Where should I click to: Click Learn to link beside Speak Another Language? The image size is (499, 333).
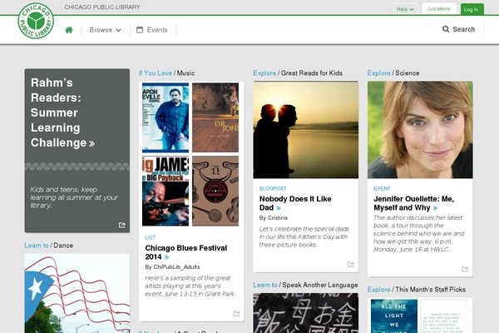pos(265,285)
